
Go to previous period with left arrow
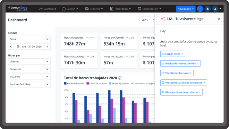(x=11, y=47)
